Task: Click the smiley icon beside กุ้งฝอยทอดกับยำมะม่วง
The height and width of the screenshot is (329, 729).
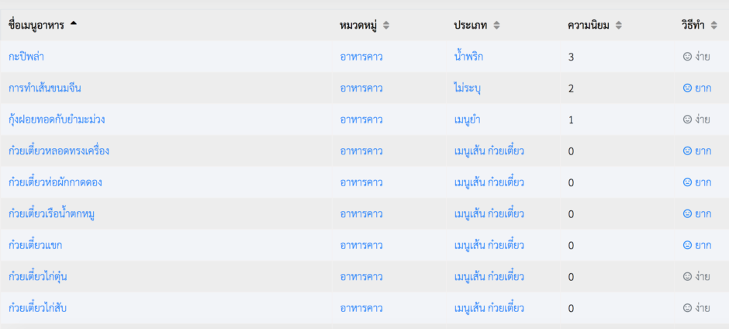Action: click(x=686, y=119)
